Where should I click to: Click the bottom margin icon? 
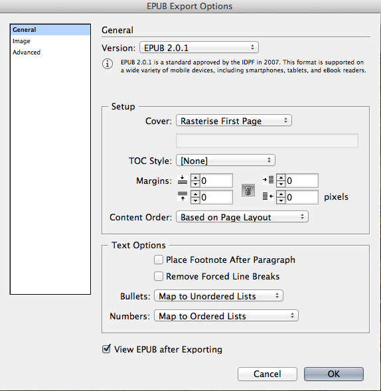[183, 196]
